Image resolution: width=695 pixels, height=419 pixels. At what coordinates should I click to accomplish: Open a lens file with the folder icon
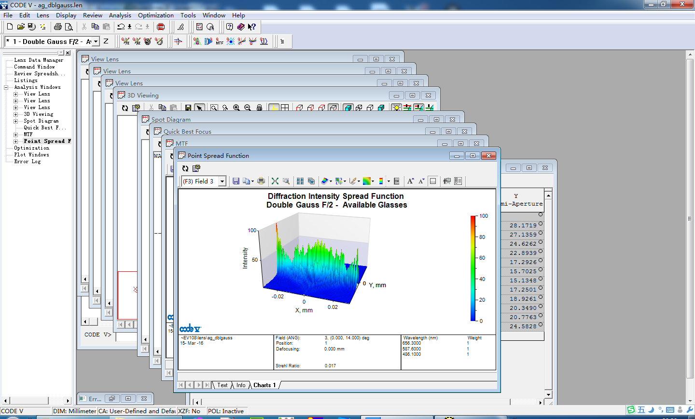tap(21, 27)
